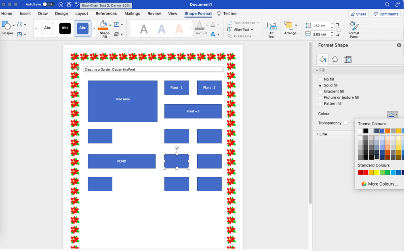Collapse the Fill section

point(318,70)
